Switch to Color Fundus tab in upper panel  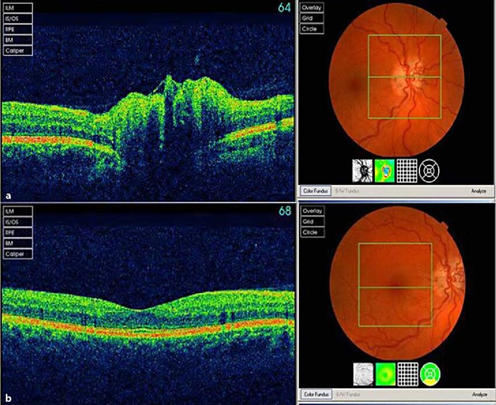tap(316, 190)
